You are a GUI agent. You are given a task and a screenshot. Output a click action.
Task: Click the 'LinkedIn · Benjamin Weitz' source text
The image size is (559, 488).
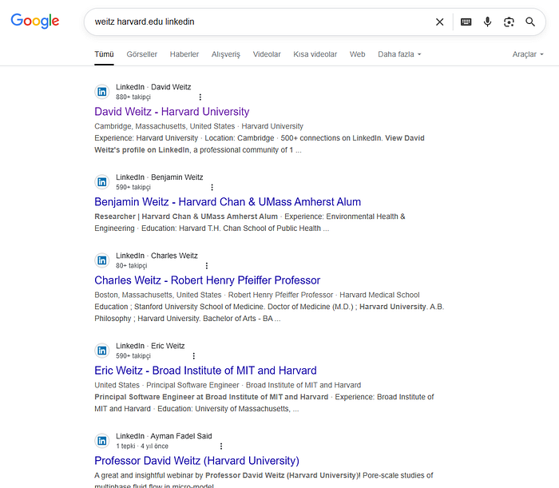pyautogui.click(x=160, y=177)
